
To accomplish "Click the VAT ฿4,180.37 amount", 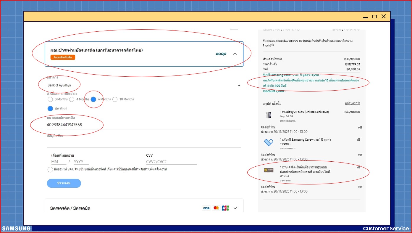I will (x=353, y=69).
